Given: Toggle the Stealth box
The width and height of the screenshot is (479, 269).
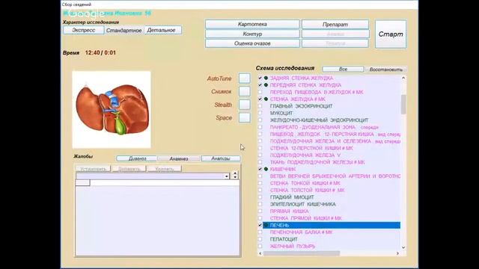Looking at the screenshot, I should (x=245, y=105).
